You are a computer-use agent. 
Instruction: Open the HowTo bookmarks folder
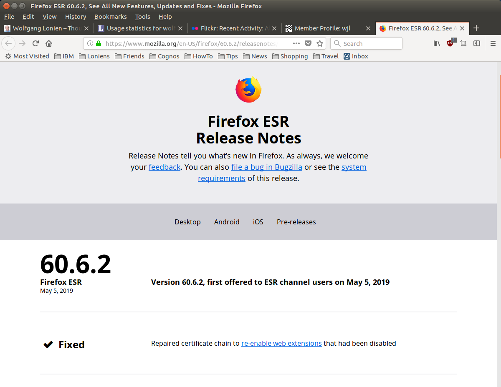(x=198, y=56)
